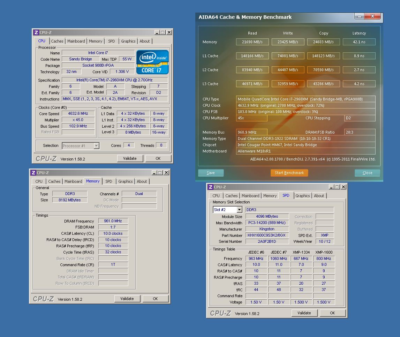Click the Level 3 cache value 8 MBytes
The width and height of the screenshot is (400, 337).
point(133,132)
